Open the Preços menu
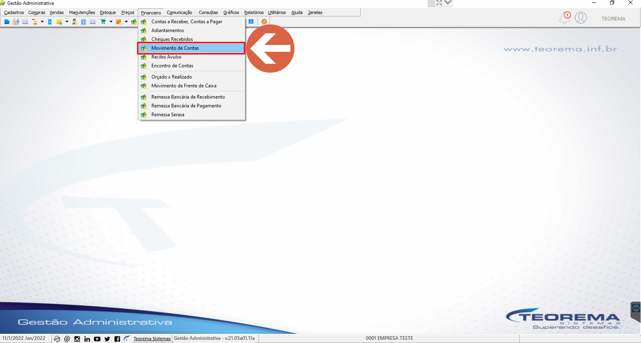Viewport: 641px width, 343px height. (x=128, y=12)
